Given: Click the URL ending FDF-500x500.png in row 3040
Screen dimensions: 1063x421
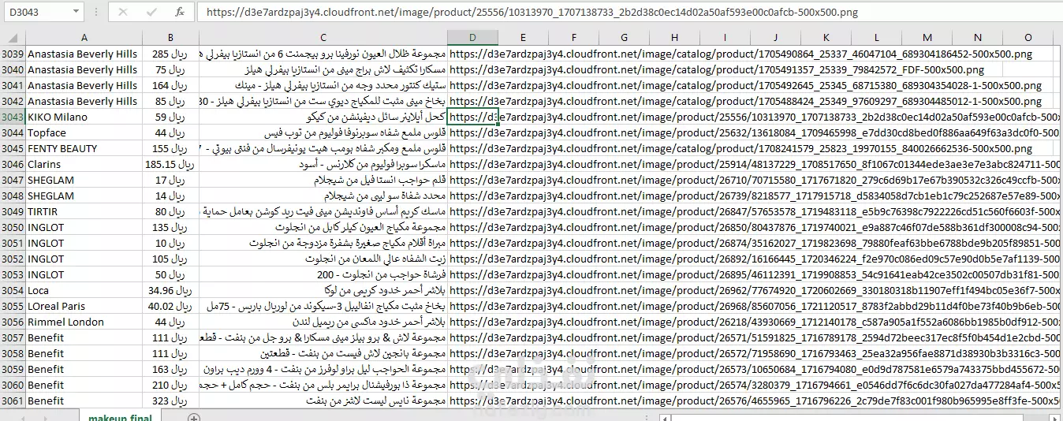Looking at the screenshot, I should 716,69.
